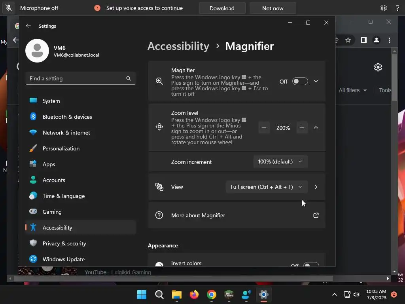The height and width of the screenshot is (304, 405).
Task: Open Time & language settings
Action: tap(81, 196)
